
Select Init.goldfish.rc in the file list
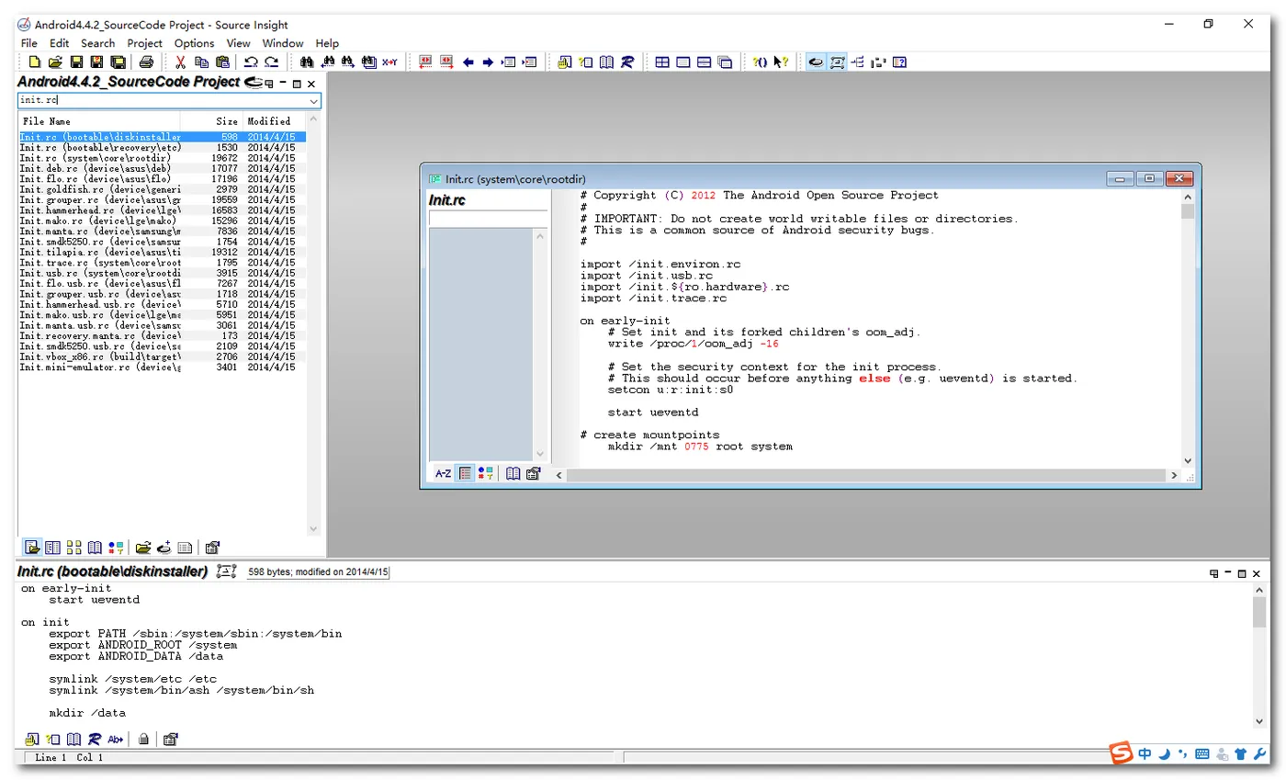(x=163, y=189)
